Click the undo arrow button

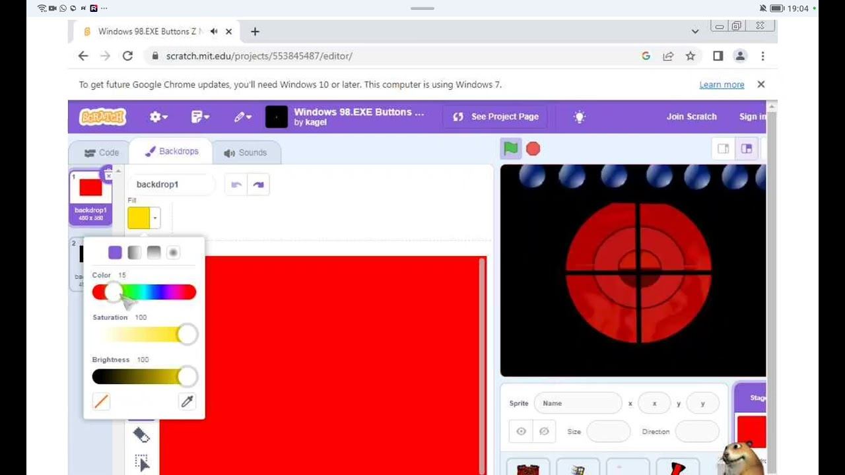pyautogui.click(x=236, y=185)
